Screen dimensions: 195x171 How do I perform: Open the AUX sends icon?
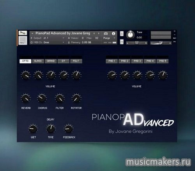tap(175, 38)
